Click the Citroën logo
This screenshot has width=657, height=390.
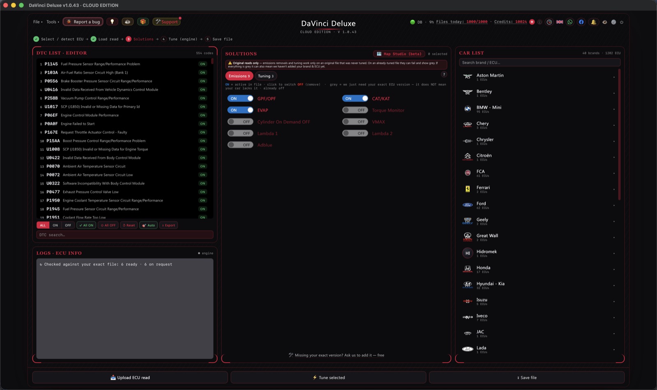pyautogui.click(x=468, y=156)
